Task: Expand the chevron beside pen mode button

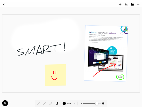Action: 10,103
